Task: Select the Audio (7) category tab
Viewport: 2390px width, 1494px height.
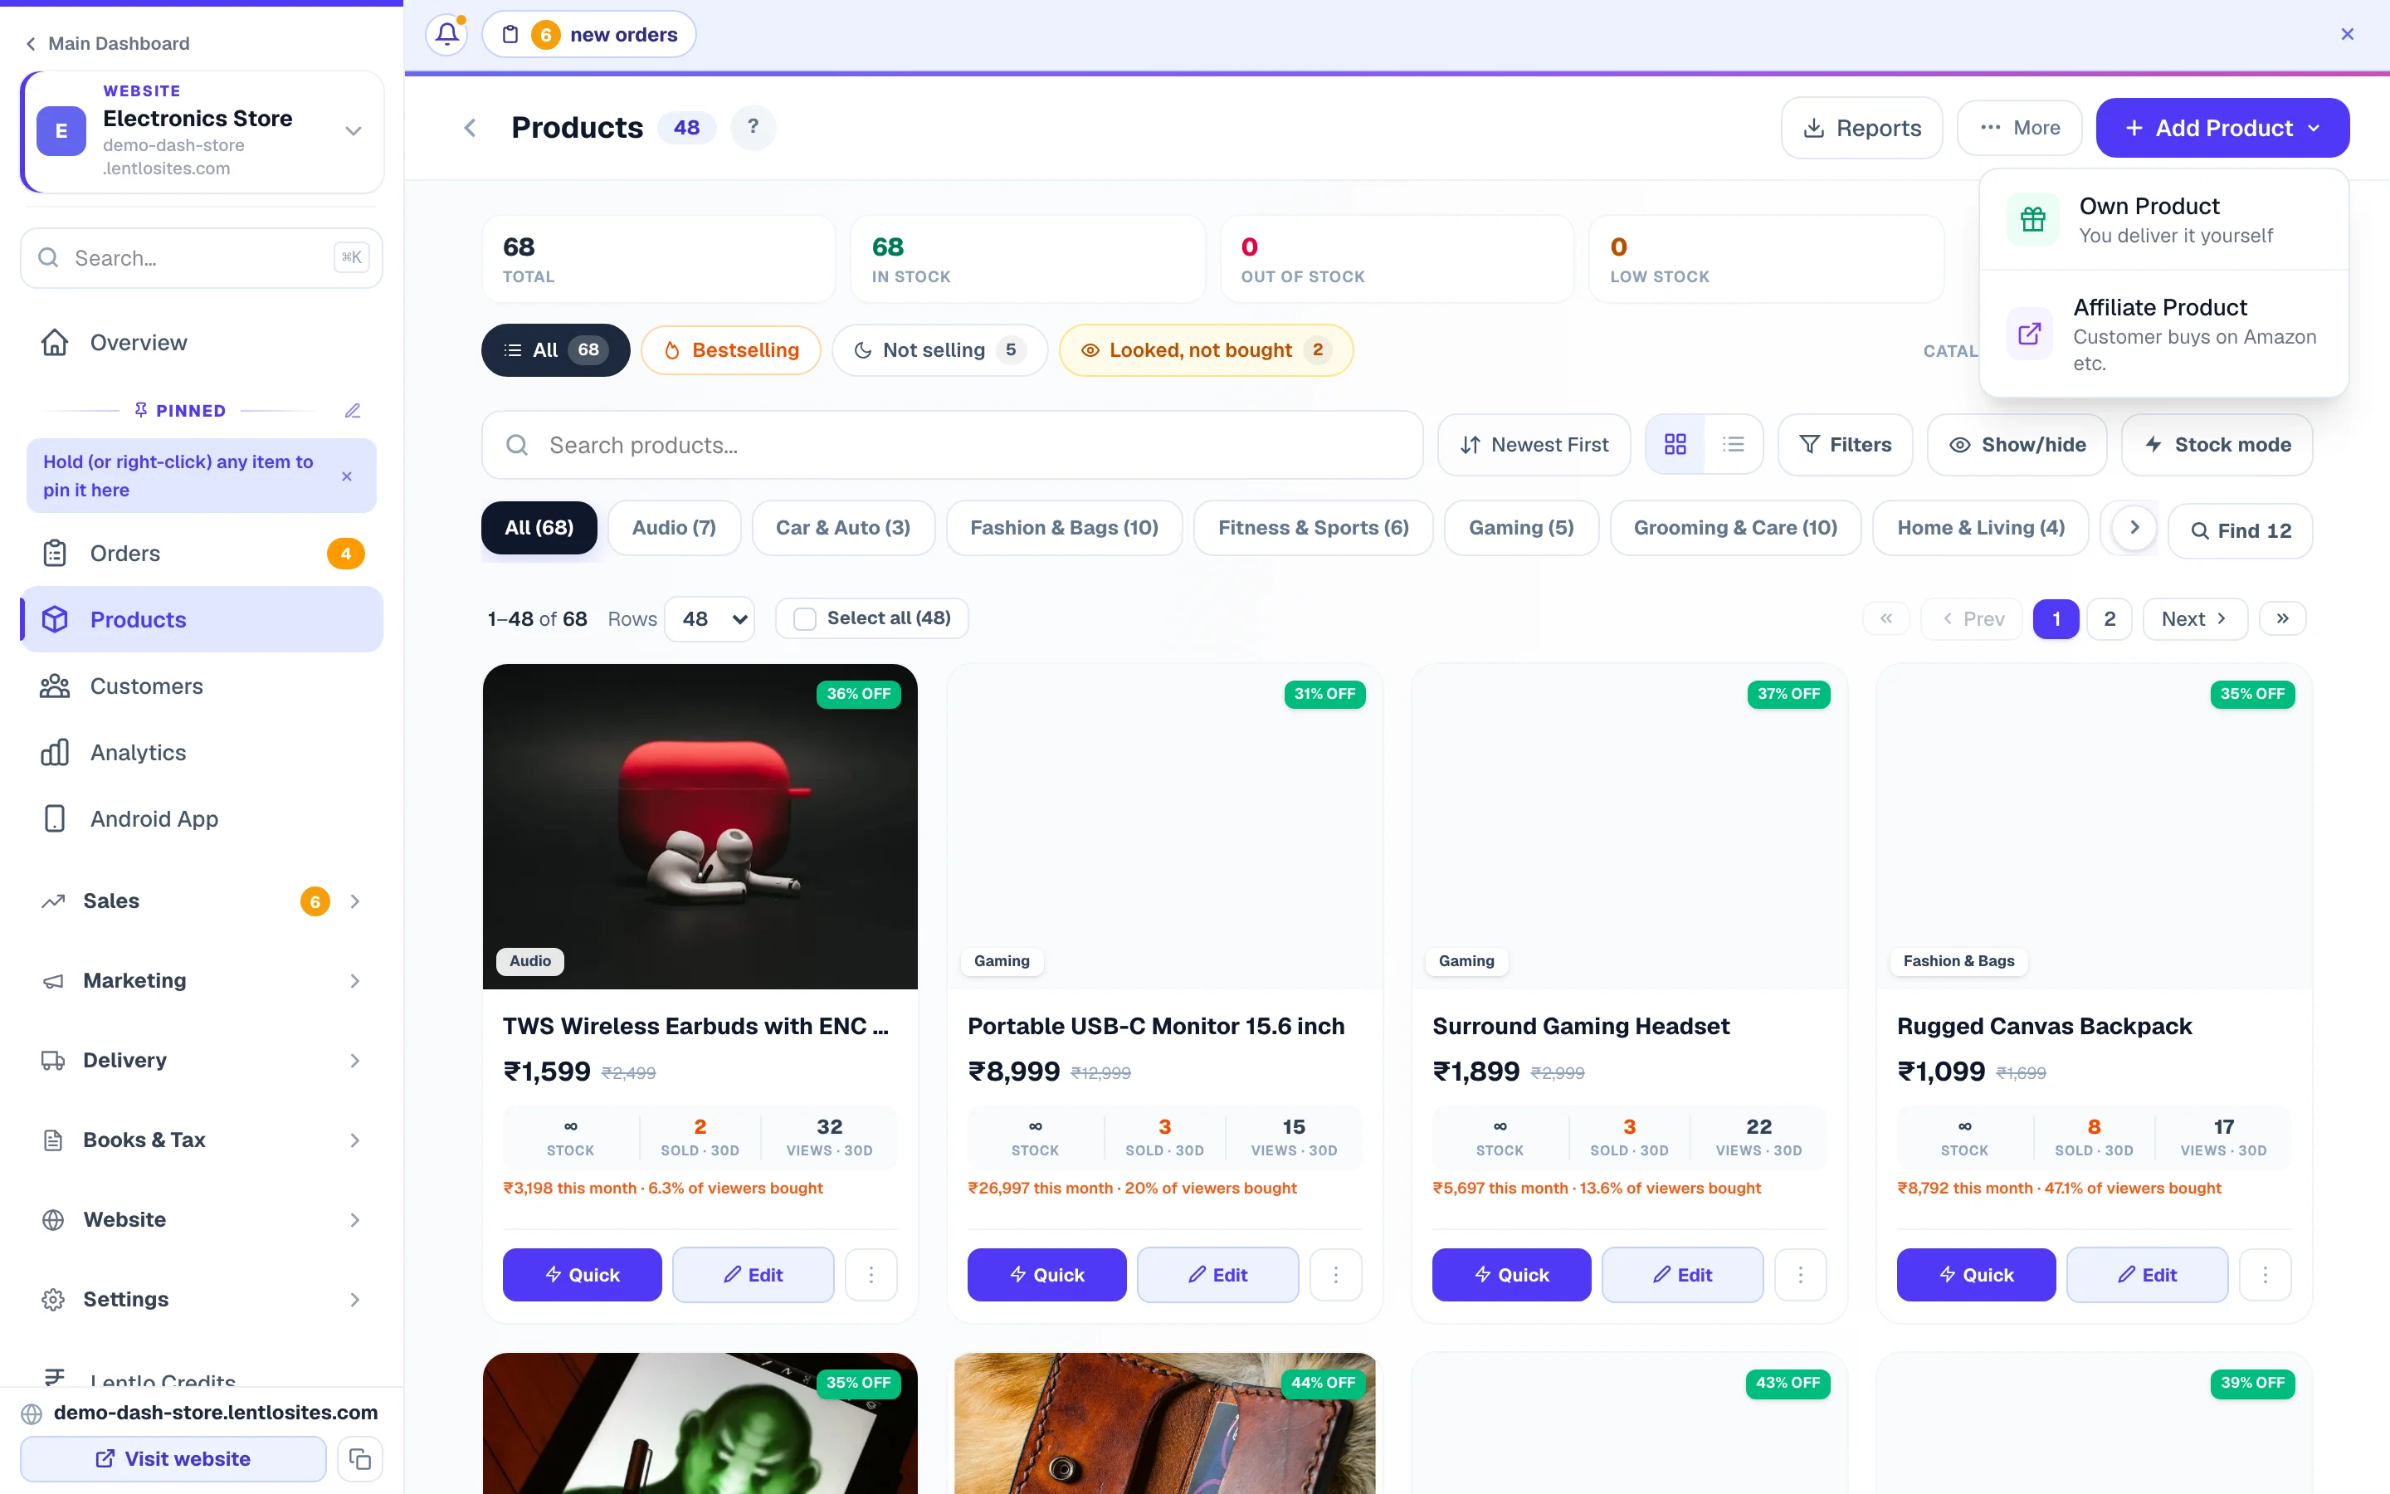Action: [674, 528]
